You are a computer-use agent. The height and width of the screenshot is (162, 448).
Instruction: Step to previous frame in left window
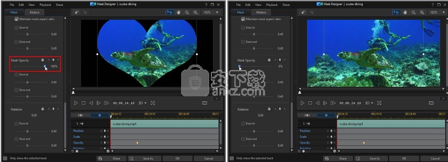(x=91, y=103)
